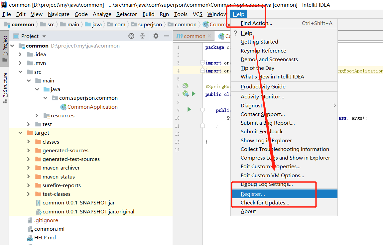
Task: Hide the Project panel with minus icon
Action: tap(167, 36)
